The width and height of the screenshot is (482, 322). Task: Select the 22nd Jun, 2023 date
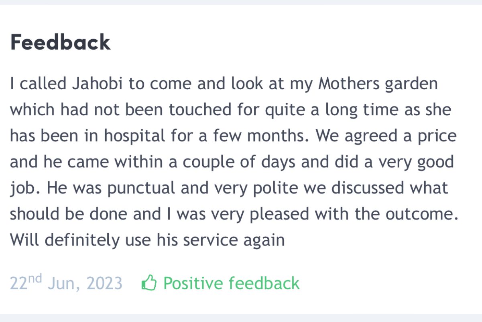pos(66,283)
